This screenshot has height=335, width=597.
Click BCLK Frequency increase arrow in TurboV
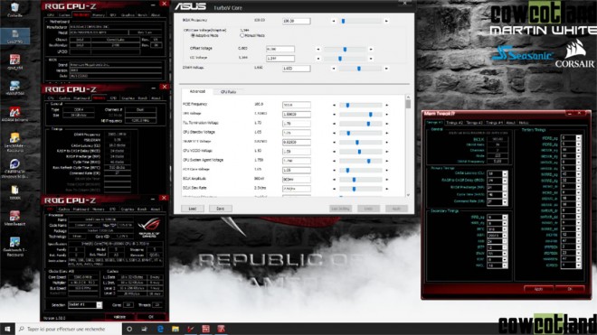[386, 22]
